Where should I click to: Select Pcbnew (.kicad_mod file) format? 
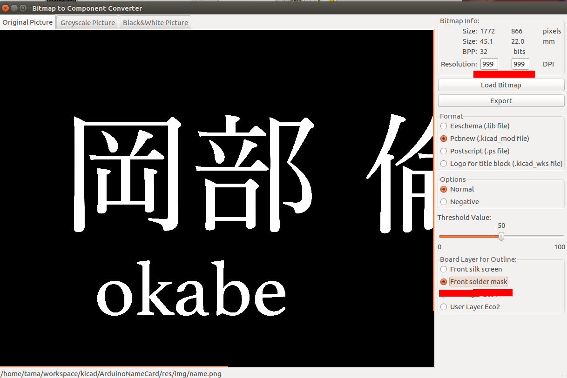tap(444, 138)
